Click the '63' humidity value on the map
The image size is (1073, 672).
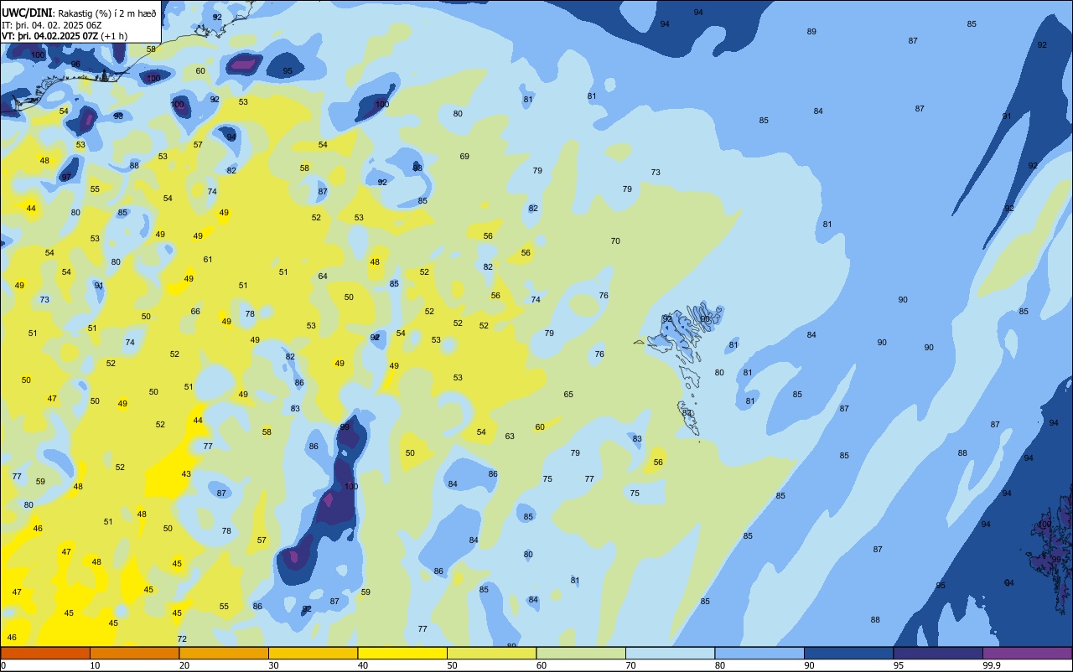tap(510, 437)
